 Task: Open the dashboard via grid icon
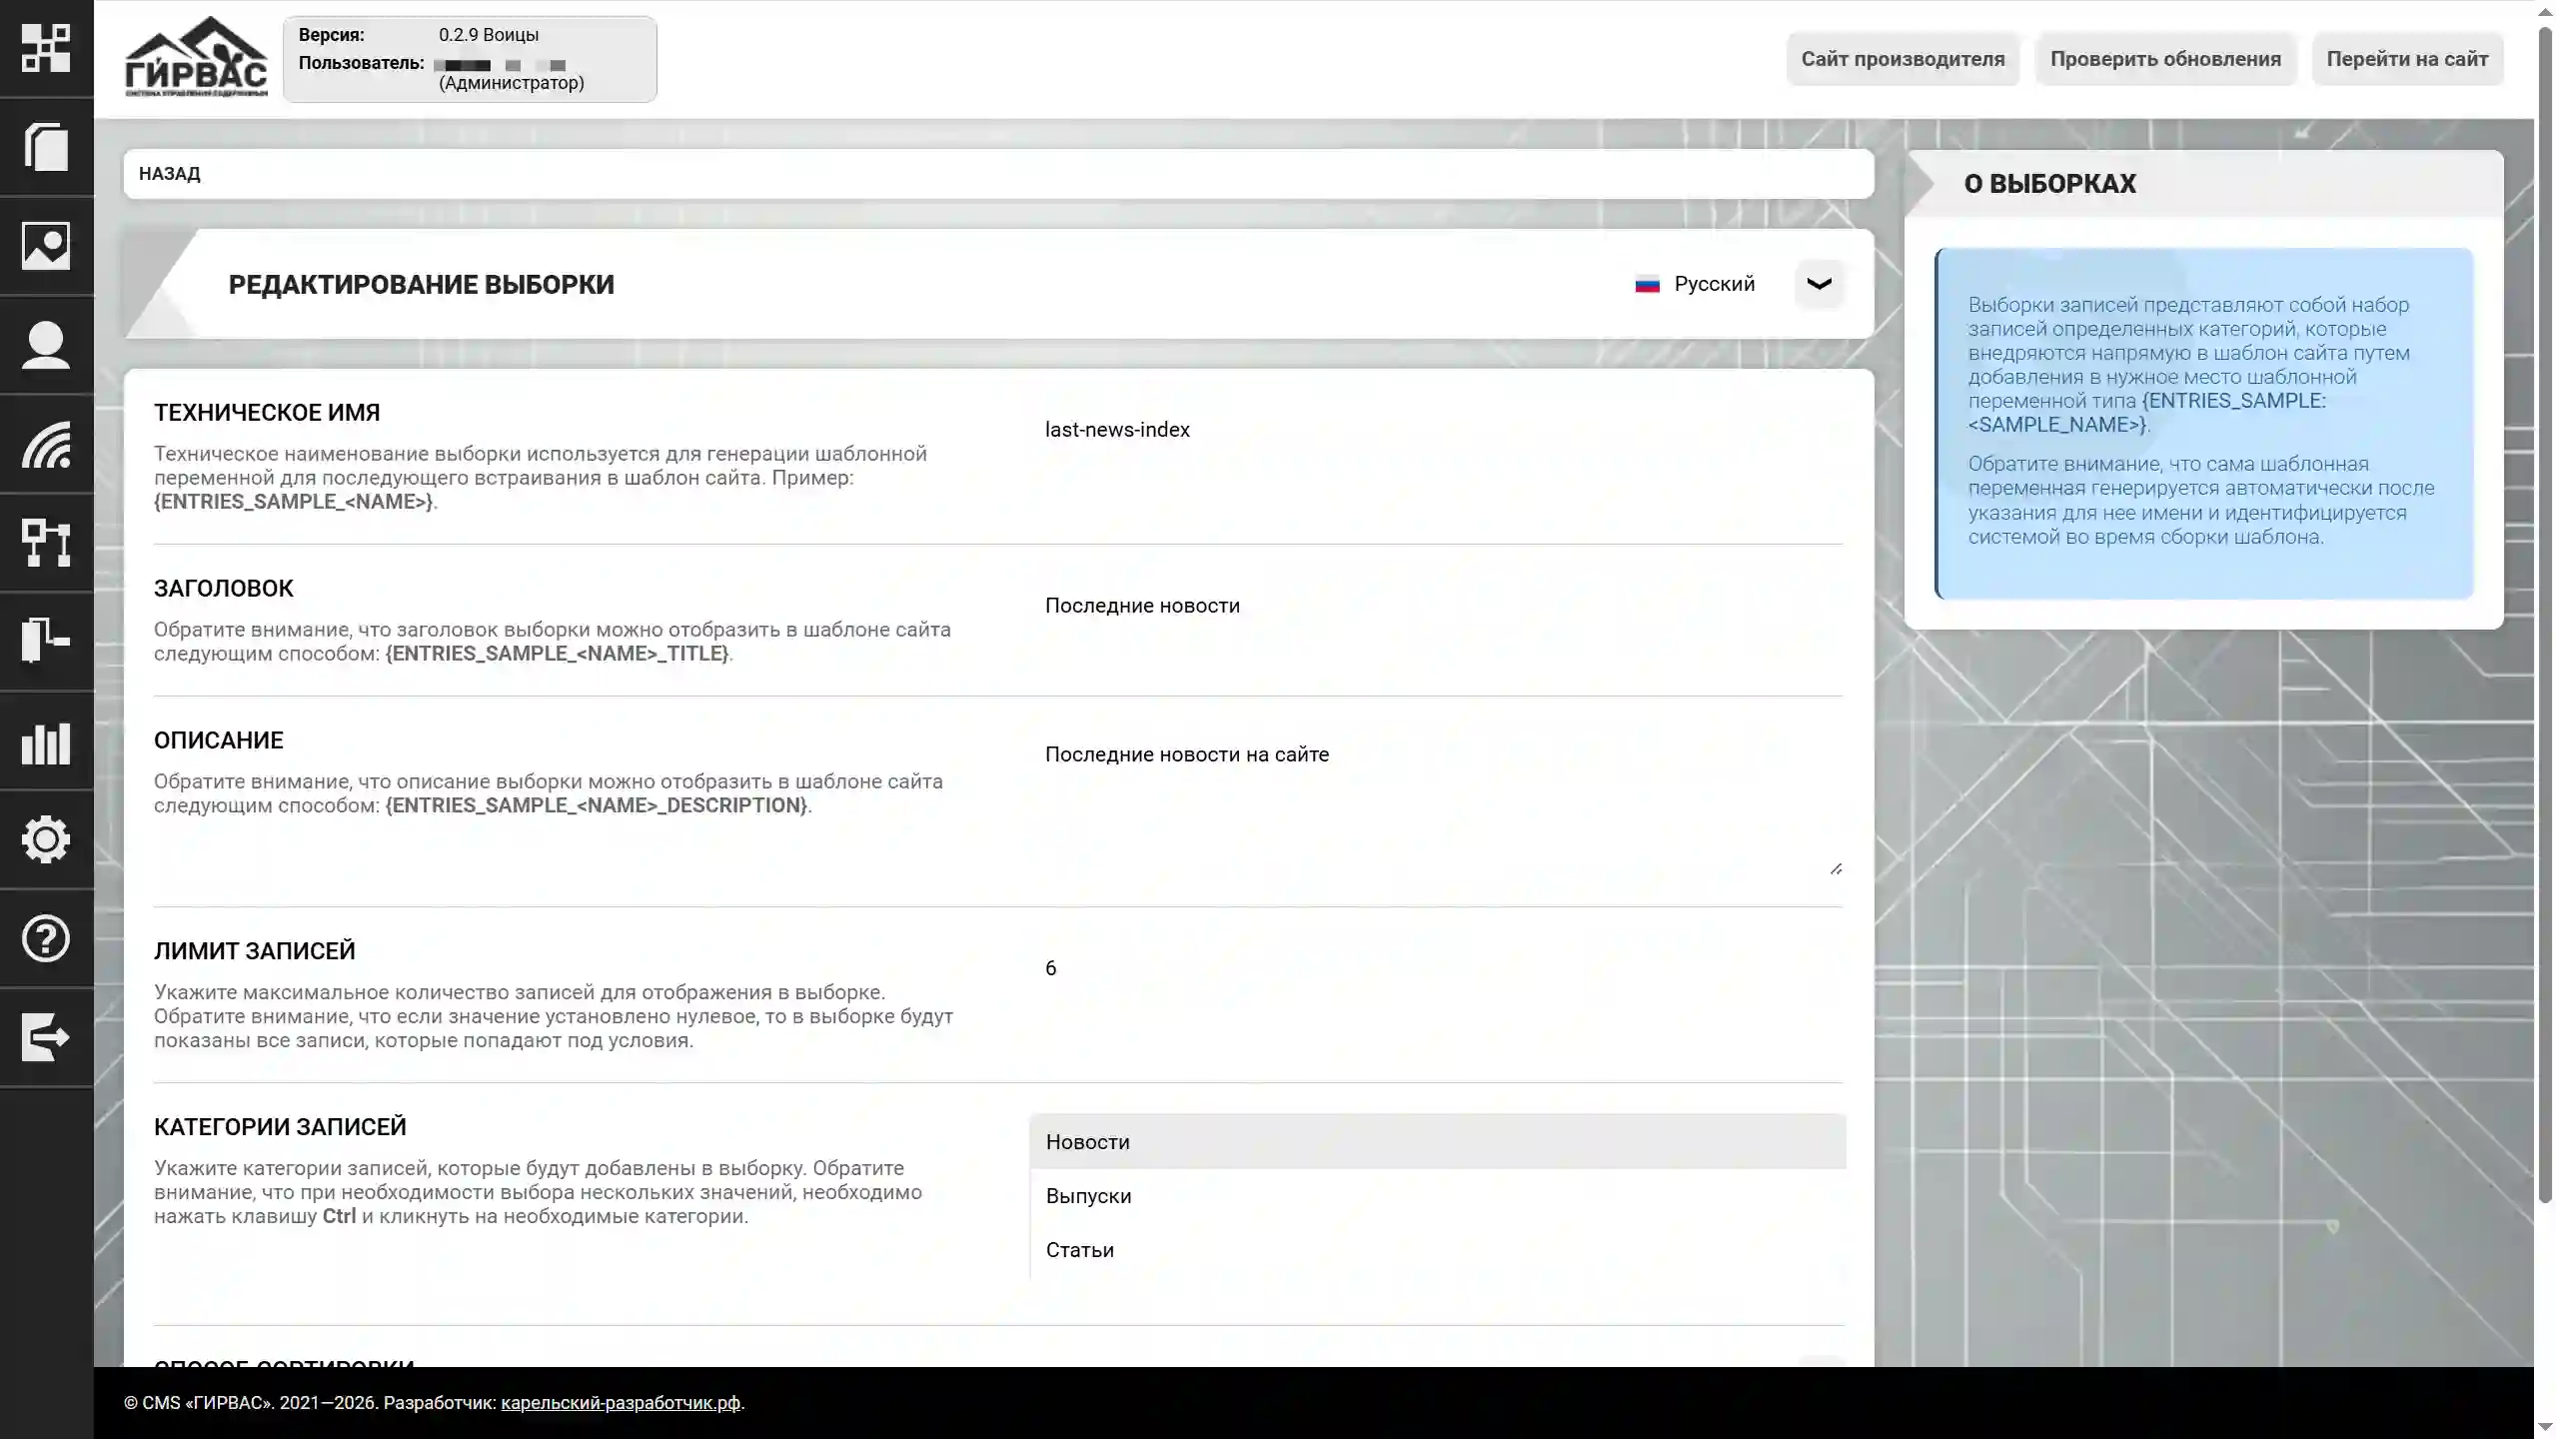[46, 48]
